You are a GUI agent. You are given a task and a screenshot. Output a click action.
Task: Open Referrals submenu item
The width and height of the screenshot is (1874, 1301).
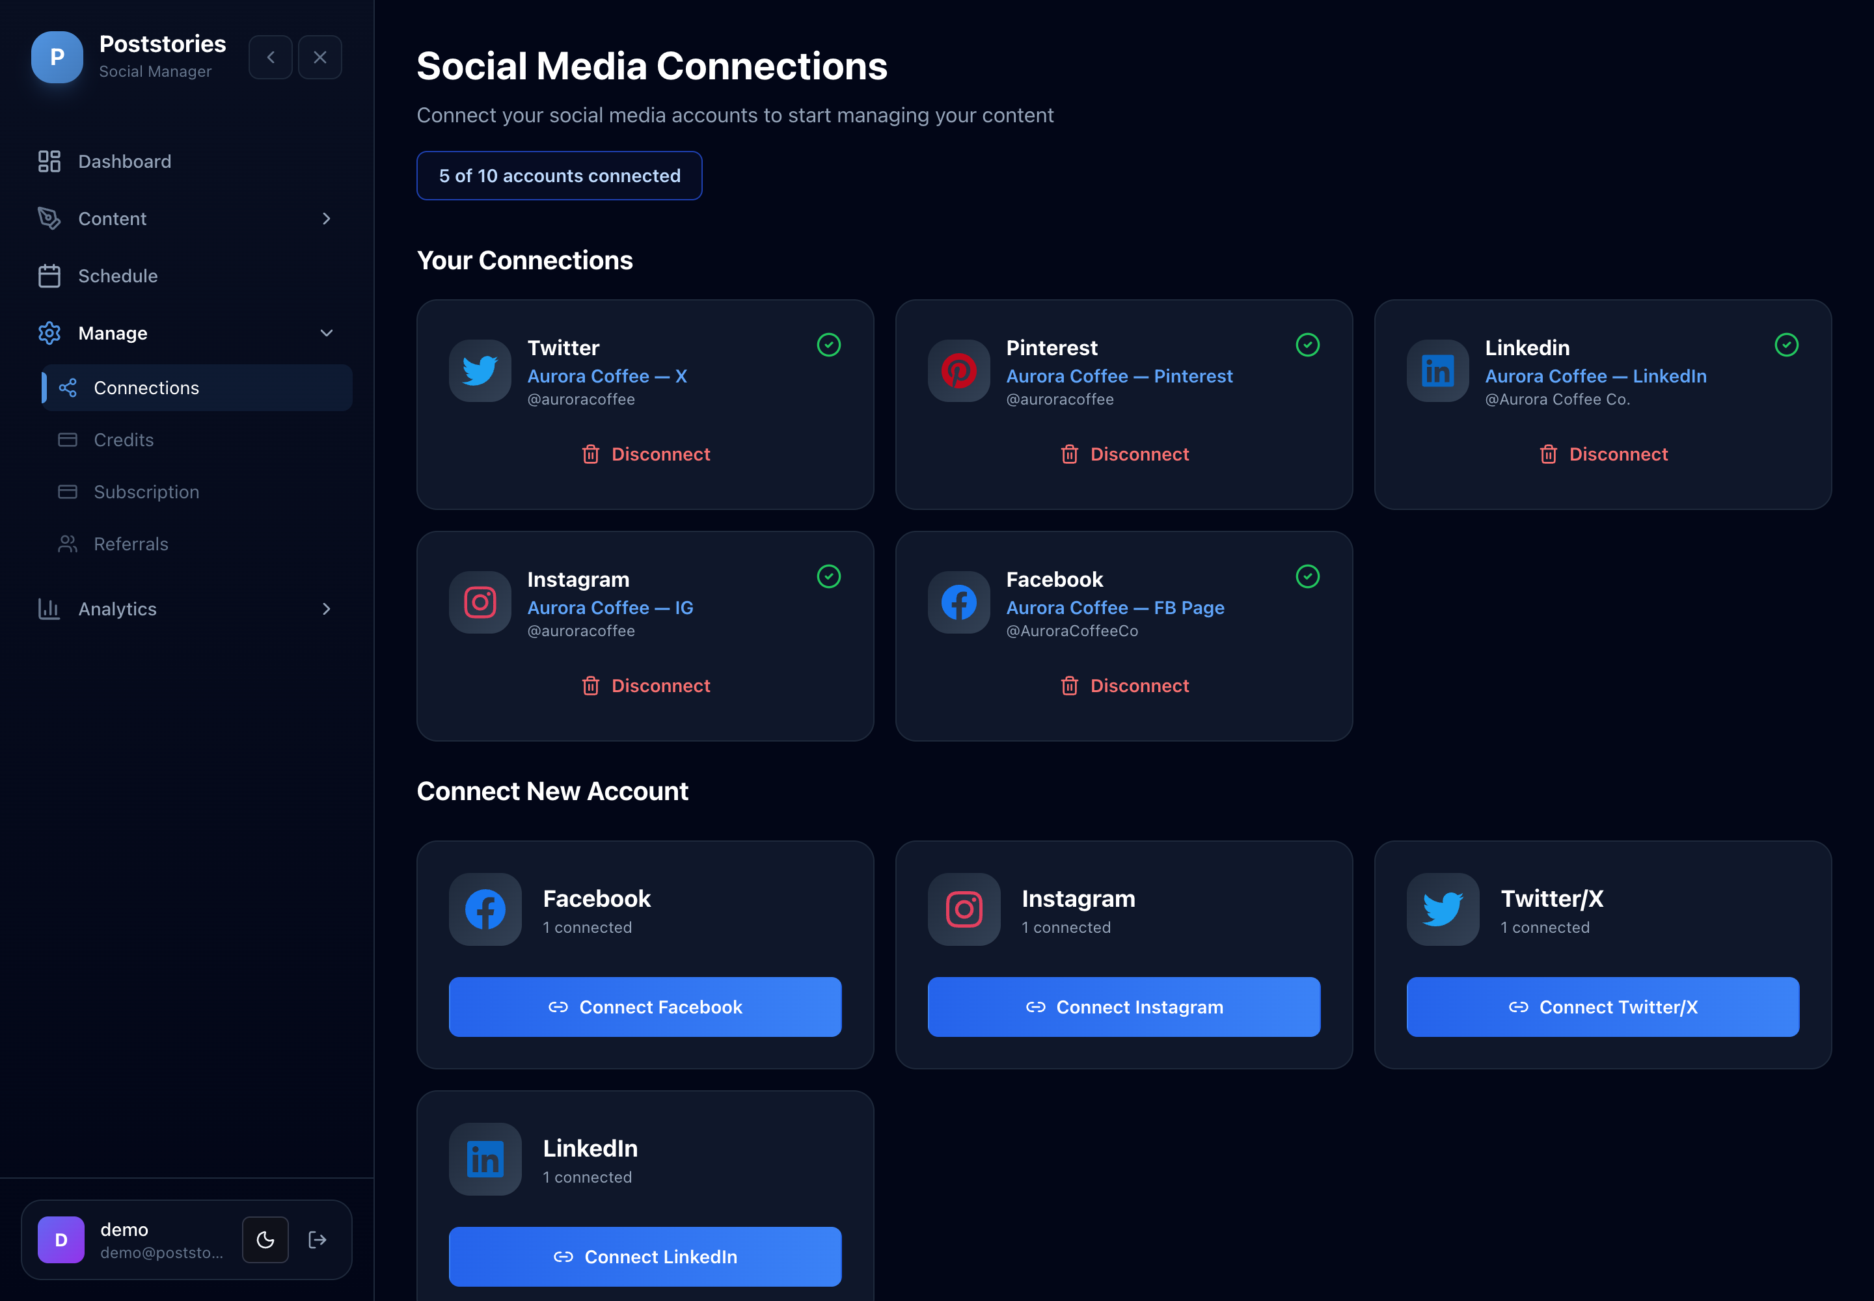coord(197,544)
